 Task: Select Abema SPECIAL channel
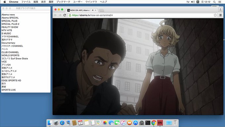coord(10,18)
